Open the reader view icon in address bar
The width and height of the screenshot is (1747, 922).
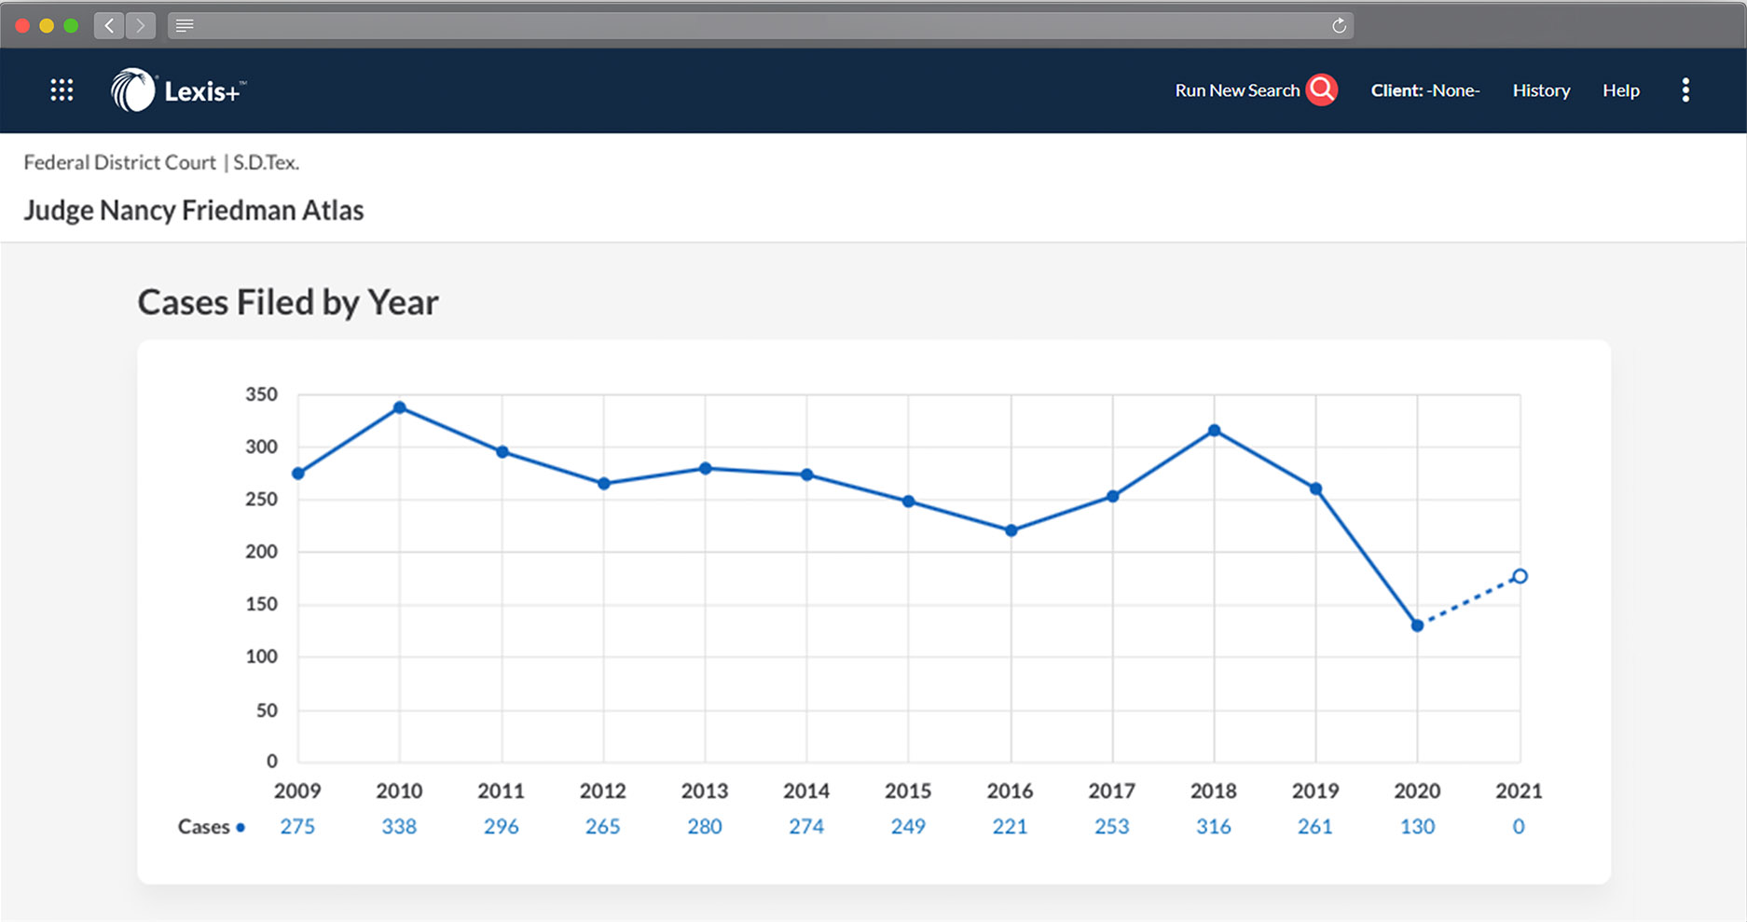(185, 25)
